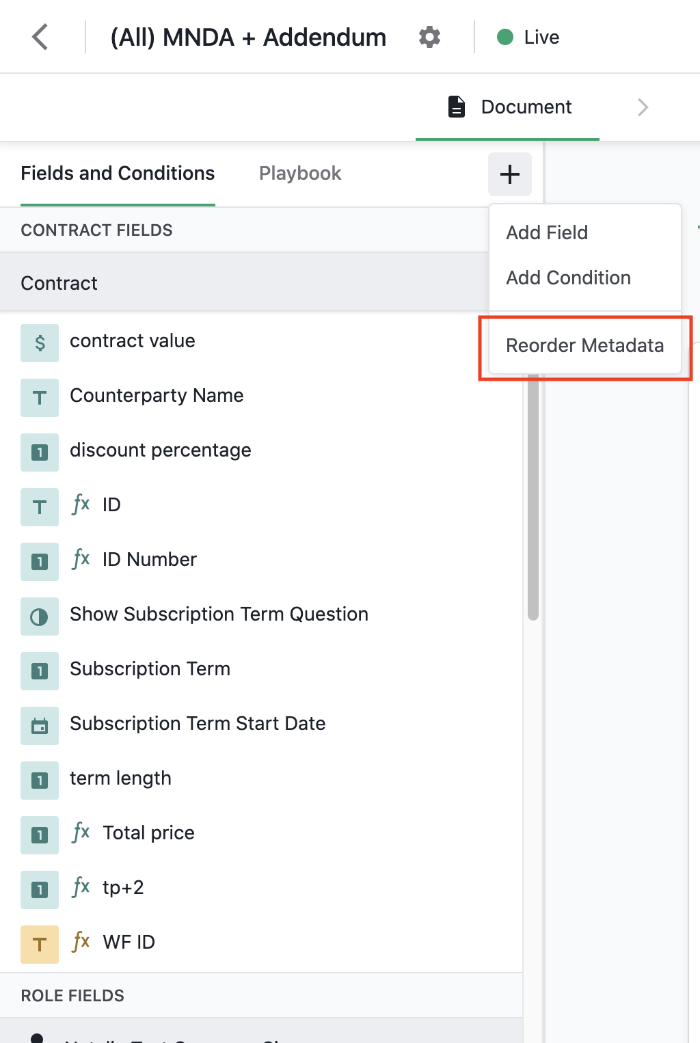Switch to the Playbook tab
This screenshot has height=1043, width=700.
coord(300,174)
